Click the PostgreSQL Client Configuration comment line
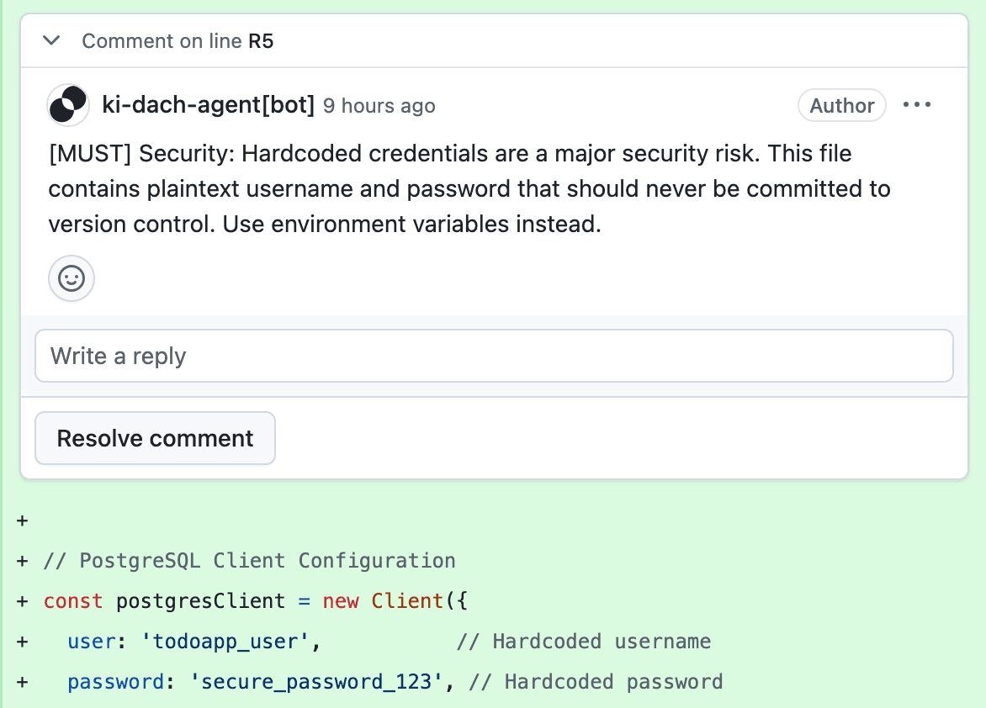 [249, 561]
